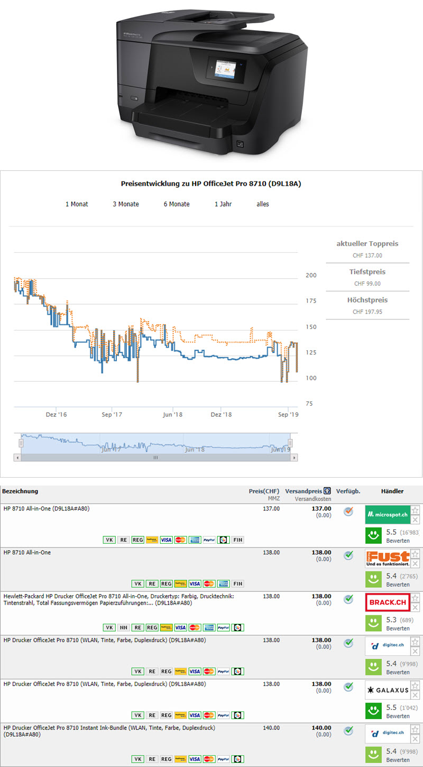Click Bewerten under the Galaxus rating

click(x=398, y=716)
